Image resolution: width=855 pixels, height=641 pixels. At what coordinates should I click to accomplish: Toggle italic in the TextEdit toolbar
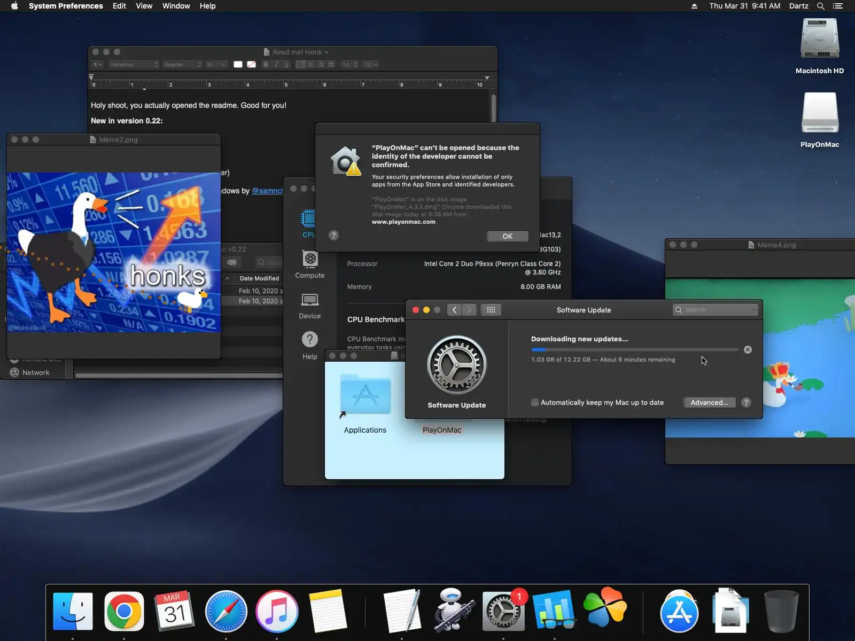[276, 65]
